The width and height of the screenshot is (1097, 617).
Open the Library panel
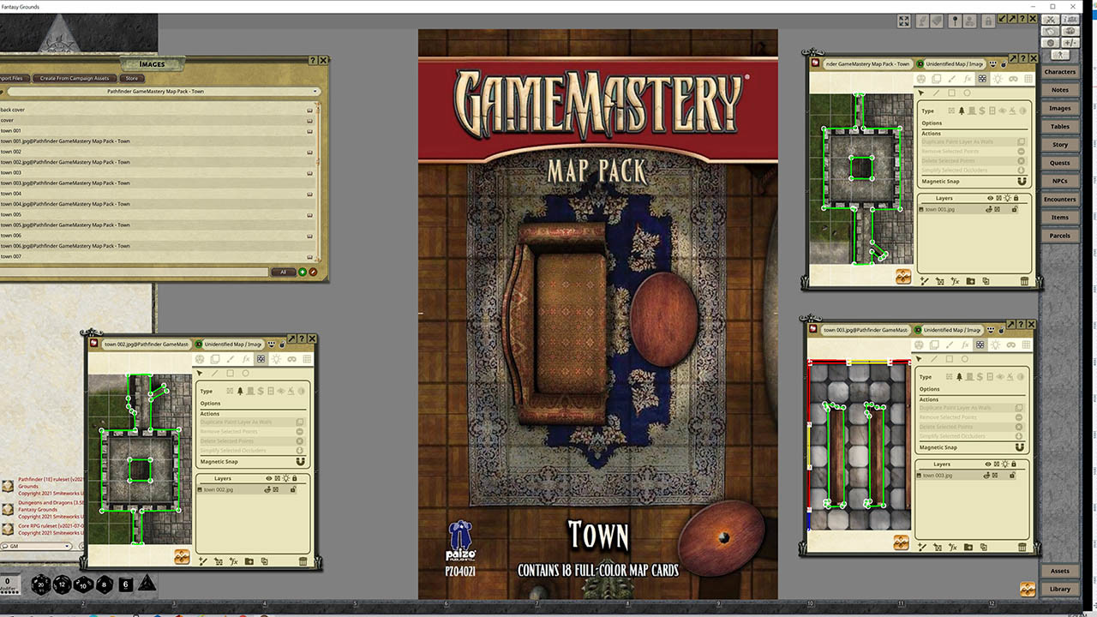[1059, 589]
